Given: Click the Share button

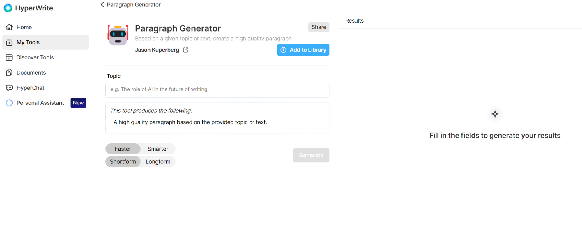Looking at the screenshot, I should (319, 27).
